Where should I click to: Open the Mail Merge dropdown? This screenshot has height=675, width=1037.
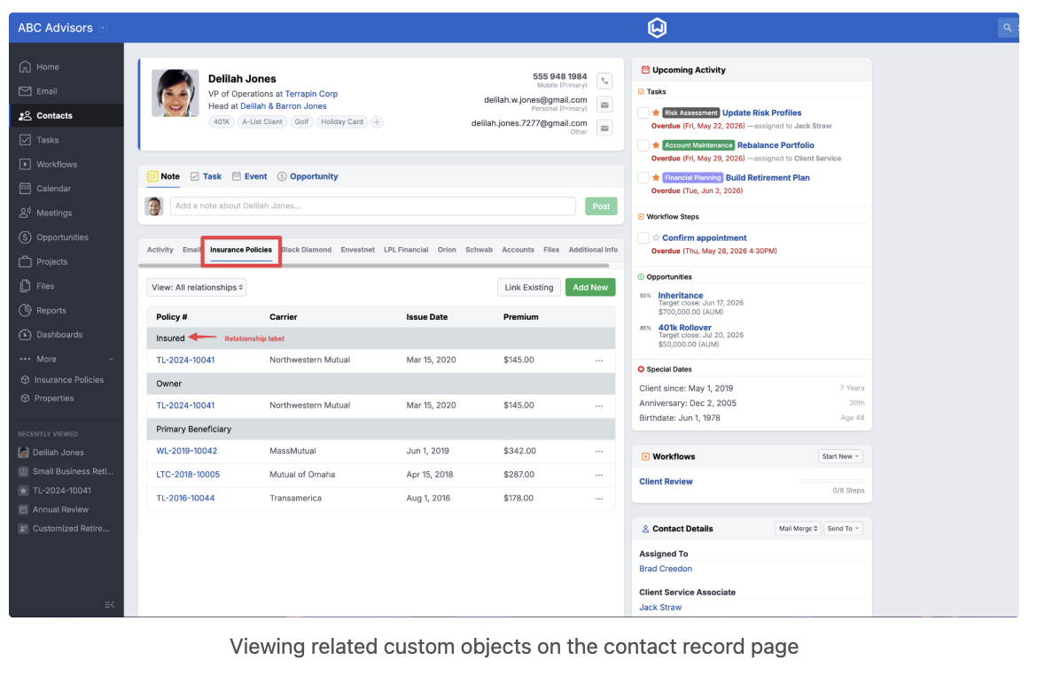coord(798,529)
